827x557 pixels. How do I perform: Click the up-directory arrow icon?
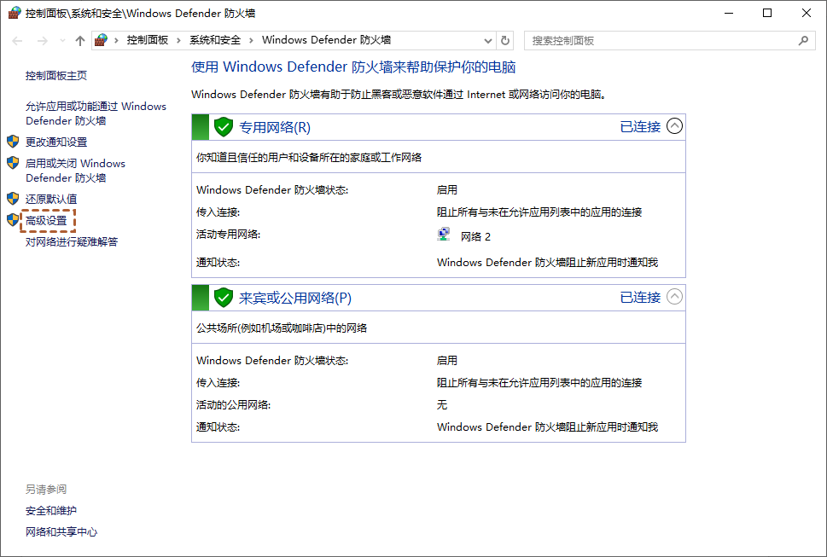pyautogui.click(x=80, y=41)
